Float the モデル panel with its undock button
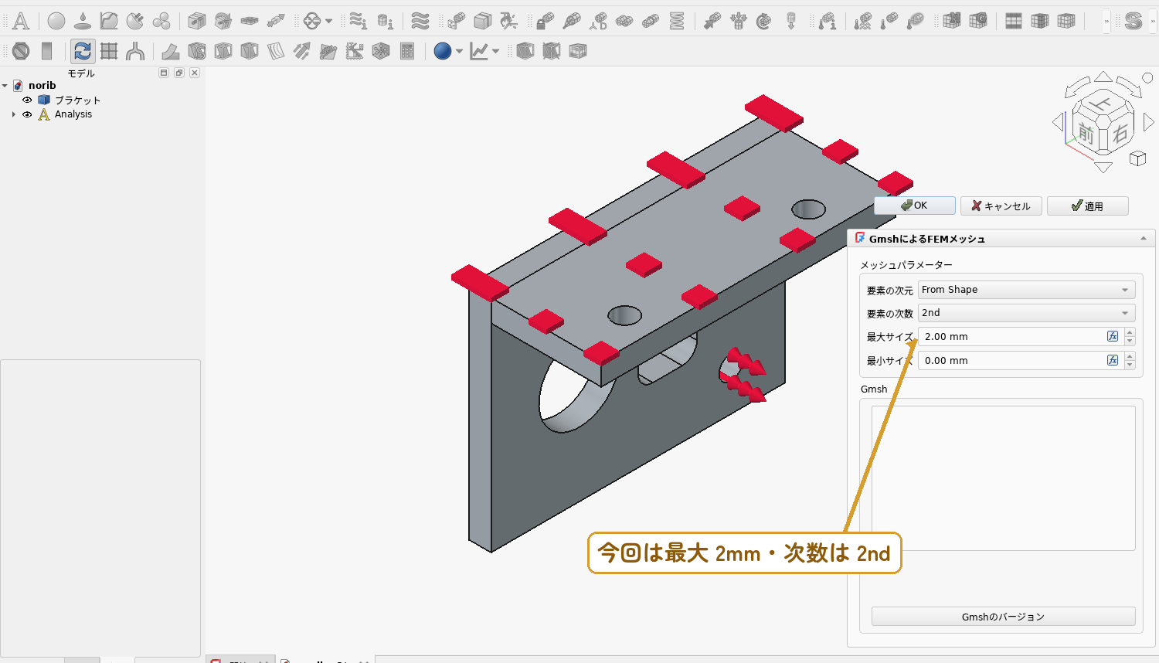The width and height of the screenshot is (1159, 663). pyautogui.click(x=179, y=73)
